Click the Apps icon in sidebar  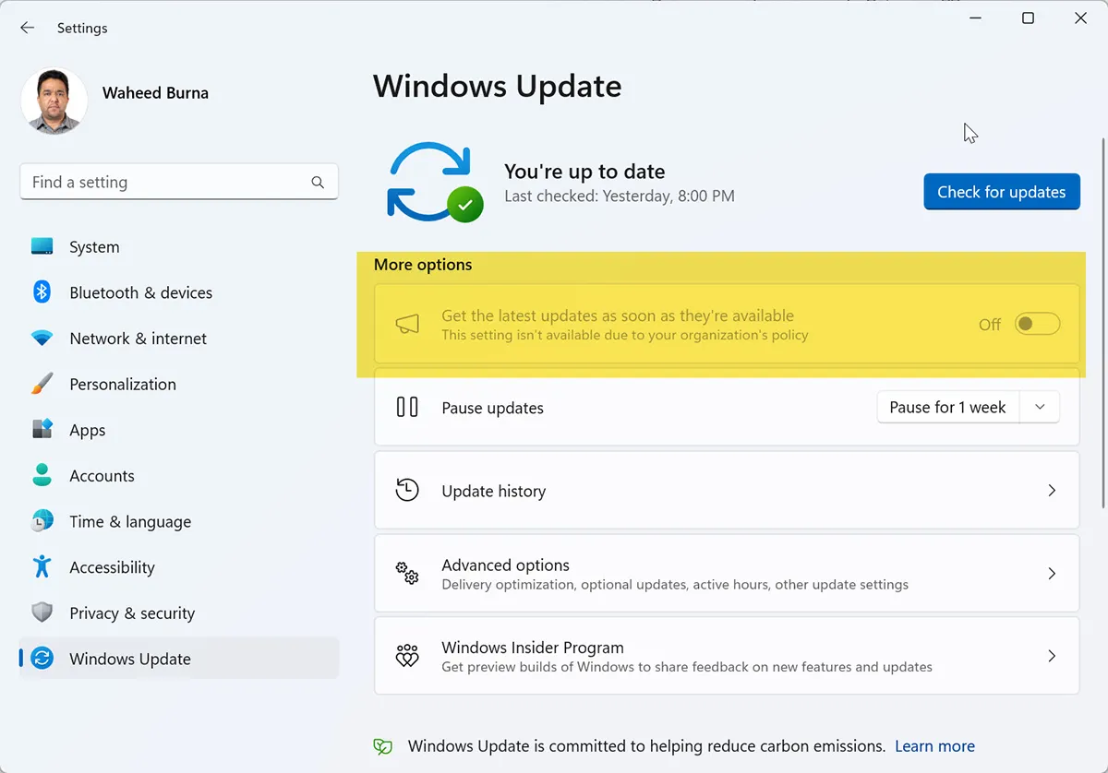coord(42,430)
